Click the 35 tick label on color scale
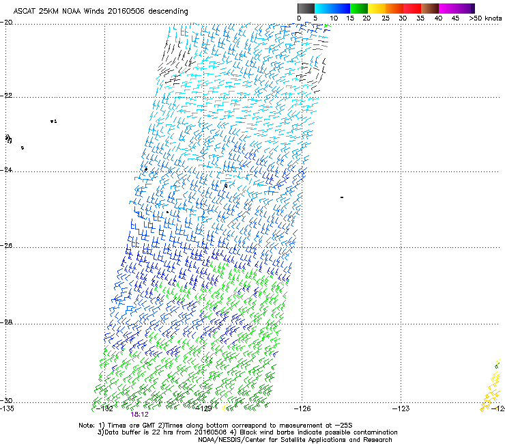The image size is (505, 444). coord(420,18)
